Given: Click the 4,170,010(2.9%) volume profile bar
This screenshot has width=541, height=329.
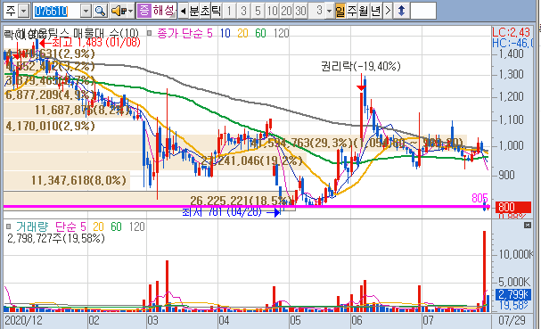Looking at the screenshot, I should point(27,126).
